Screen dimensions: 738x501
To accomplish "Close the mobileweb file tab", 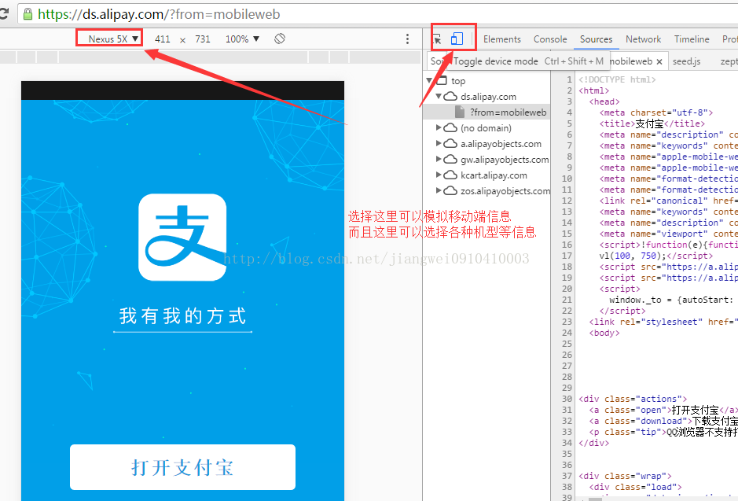I will [x=659, y=61].
